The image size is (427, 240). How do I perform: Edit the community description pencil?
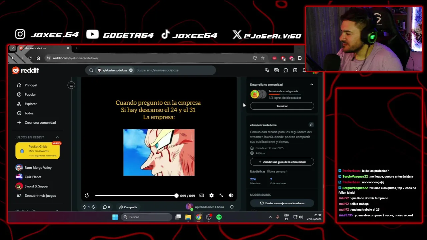(x=311, y=125)
